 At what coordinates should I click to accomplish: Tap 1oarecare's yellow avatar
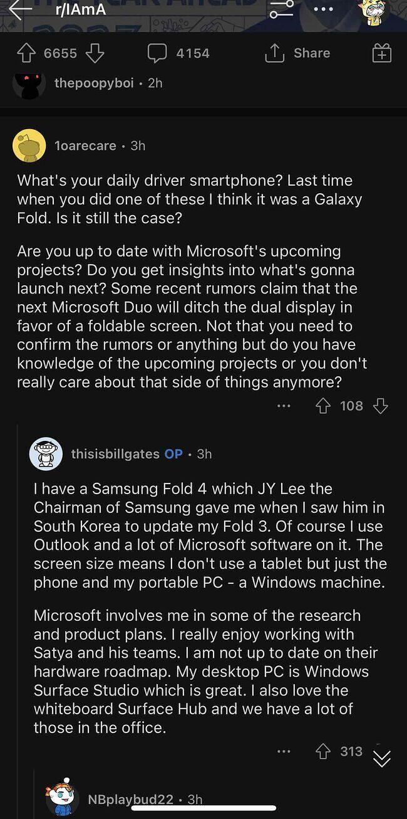pos(29,145)
